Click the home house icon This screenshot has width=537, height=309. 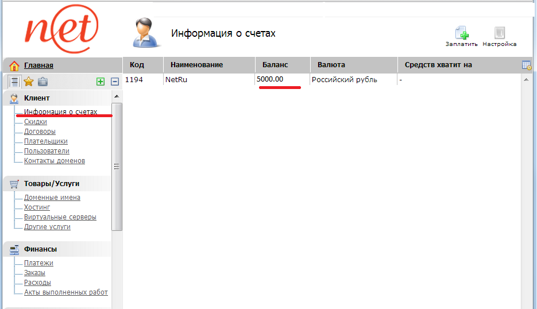pyautogui.click(x=14, y=65)
